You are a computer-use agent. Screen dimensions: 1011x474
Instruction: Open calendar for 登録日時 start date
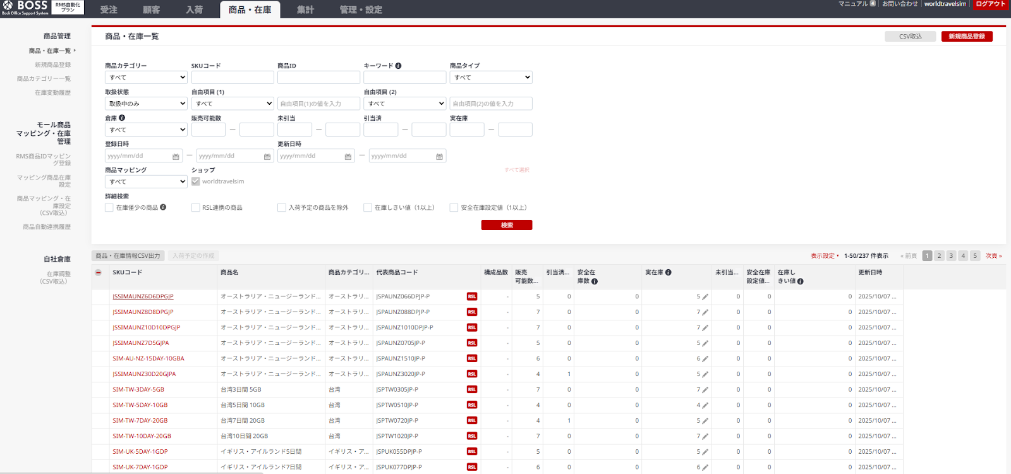pyautogui.click(x=176, y=156)
